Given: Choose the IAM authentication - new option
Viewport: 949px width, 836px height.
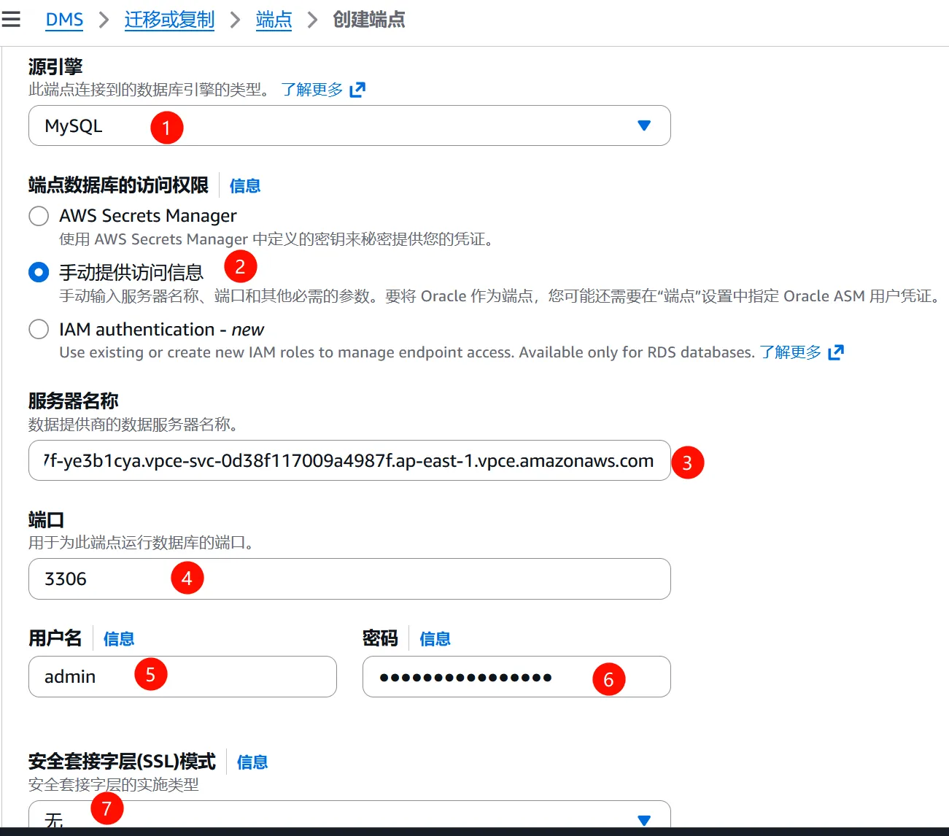Looking at the screenshot, I should pos(38,329).
